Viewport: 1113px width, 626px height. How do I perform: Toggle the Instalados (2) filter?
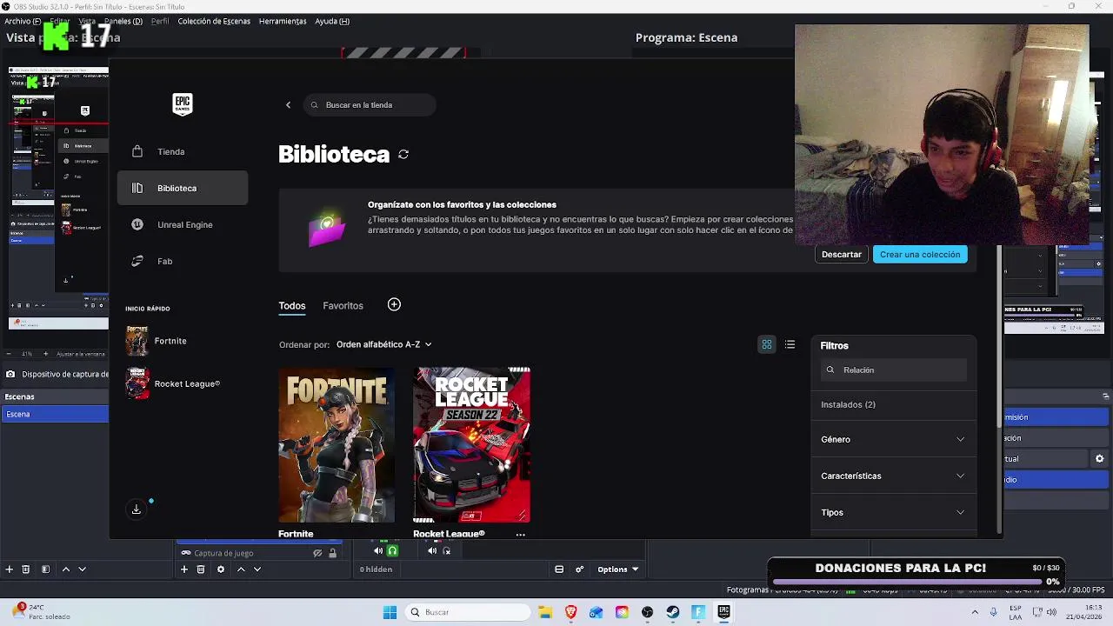click(x=848, y=404)
